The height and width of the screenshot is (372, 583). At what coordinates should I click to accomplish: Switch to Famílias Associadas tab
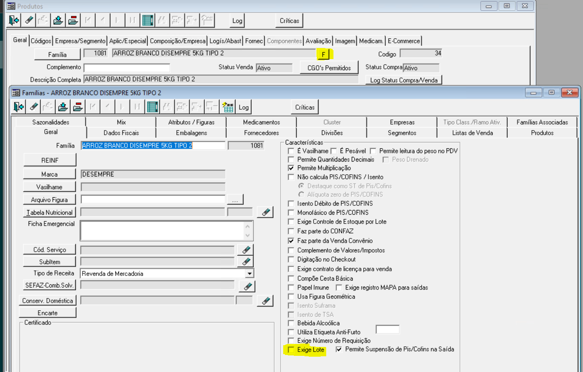[x=542, y=122]
